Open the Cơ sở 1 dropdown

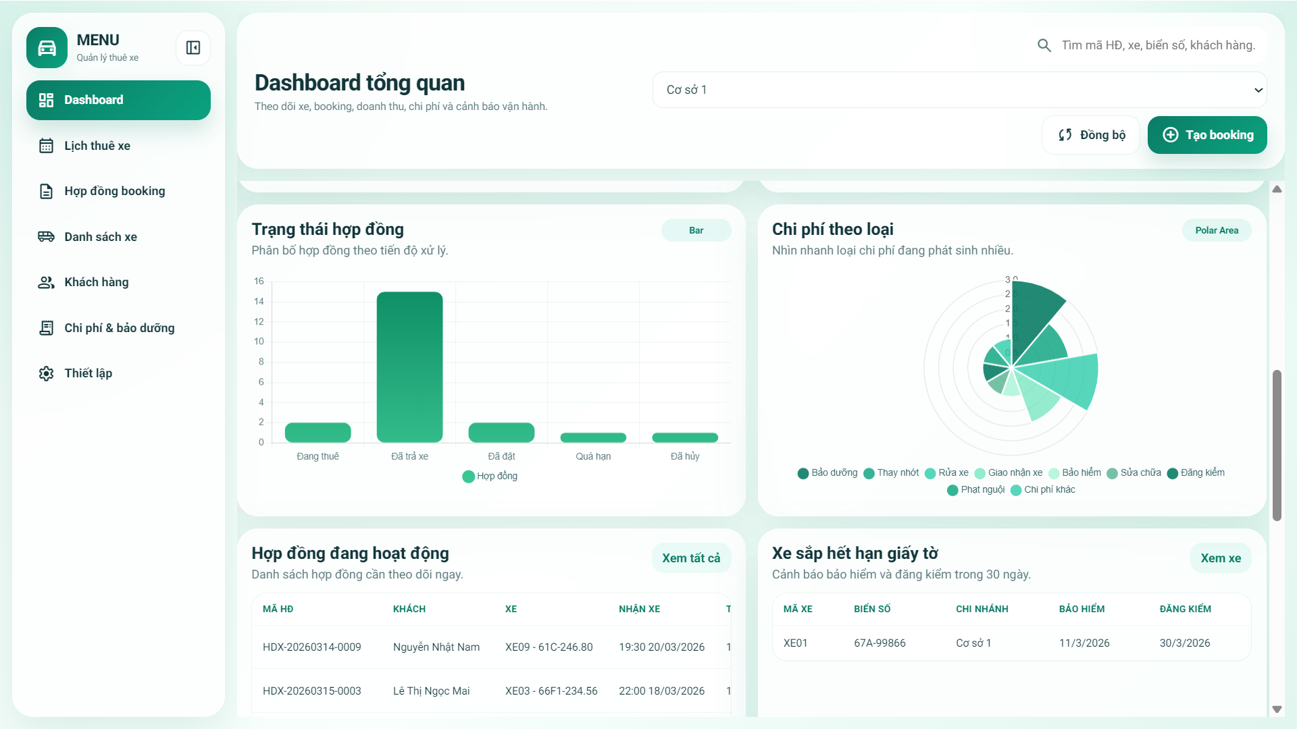click(x=959, y=89)
